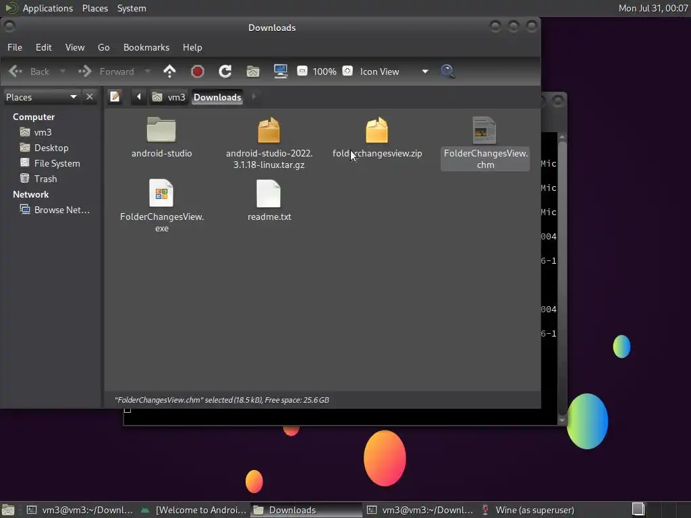
Task: Open the Icon View mode dropdown
Action: [x=393, y=71]
